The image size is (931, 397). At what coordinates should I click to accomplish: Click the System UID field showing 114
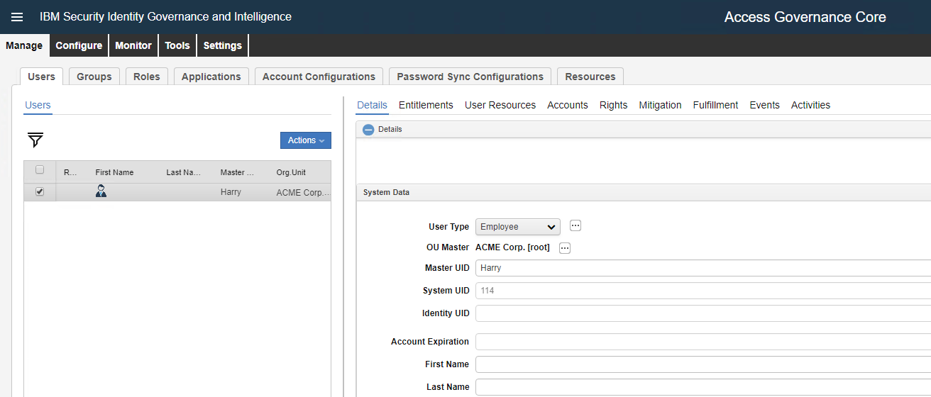point(703,291)
